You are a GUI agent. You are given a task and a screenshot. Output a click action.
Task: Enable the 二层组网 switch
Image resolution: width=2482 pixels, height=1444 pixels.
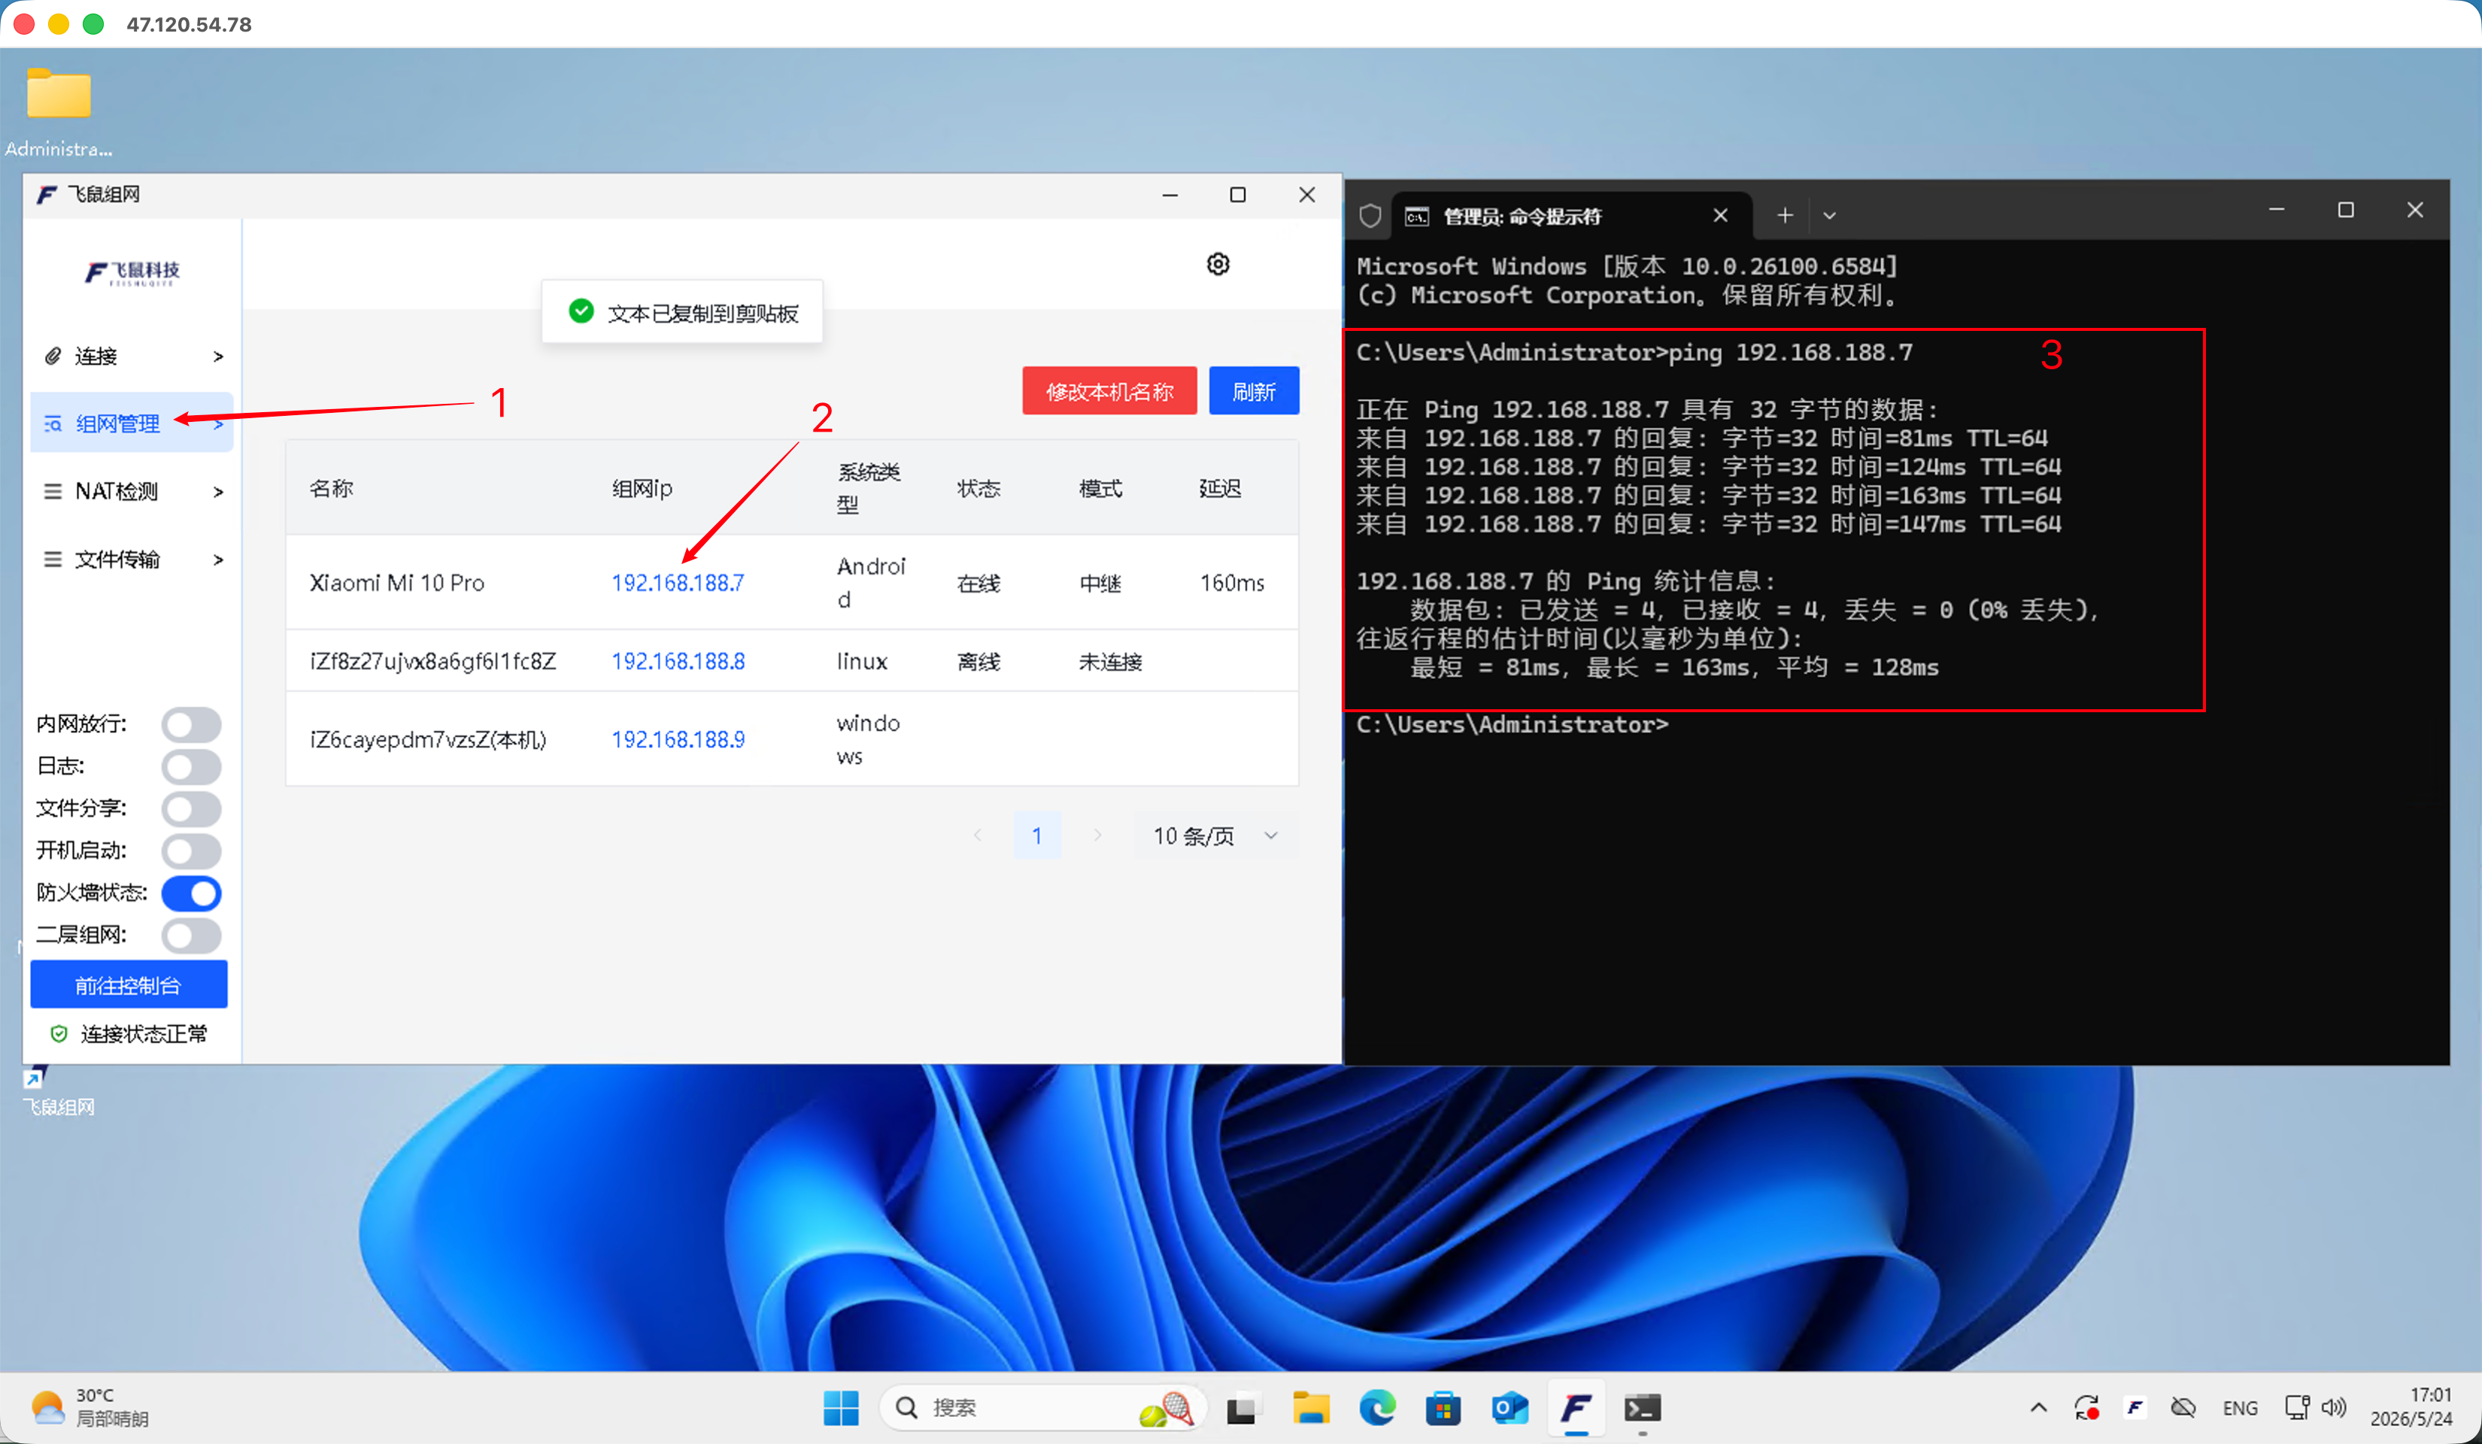191,936
